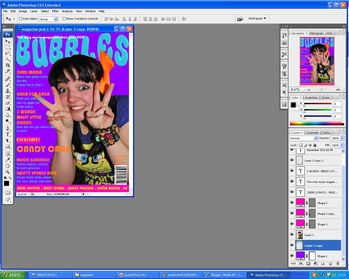Screen dimensions: 349x279
Task: Open the Filter menu
Action: pyautogui.click(x=55, y=11)
